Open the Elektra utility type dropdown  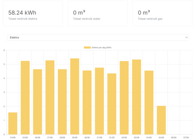(x=97, y=38)
